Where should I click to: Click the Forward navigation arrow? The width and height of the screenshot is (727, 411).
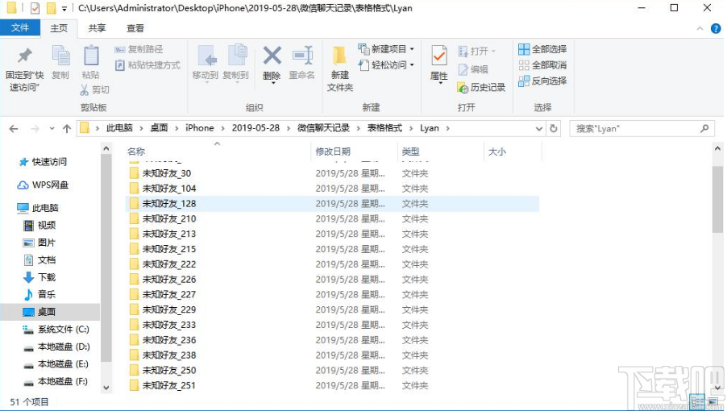(35, 129)
